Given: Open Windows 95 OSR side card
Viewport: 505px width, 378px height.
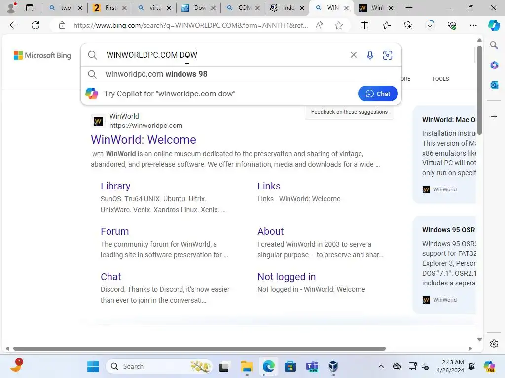Looking at the screenshot, I should (444, 264).
